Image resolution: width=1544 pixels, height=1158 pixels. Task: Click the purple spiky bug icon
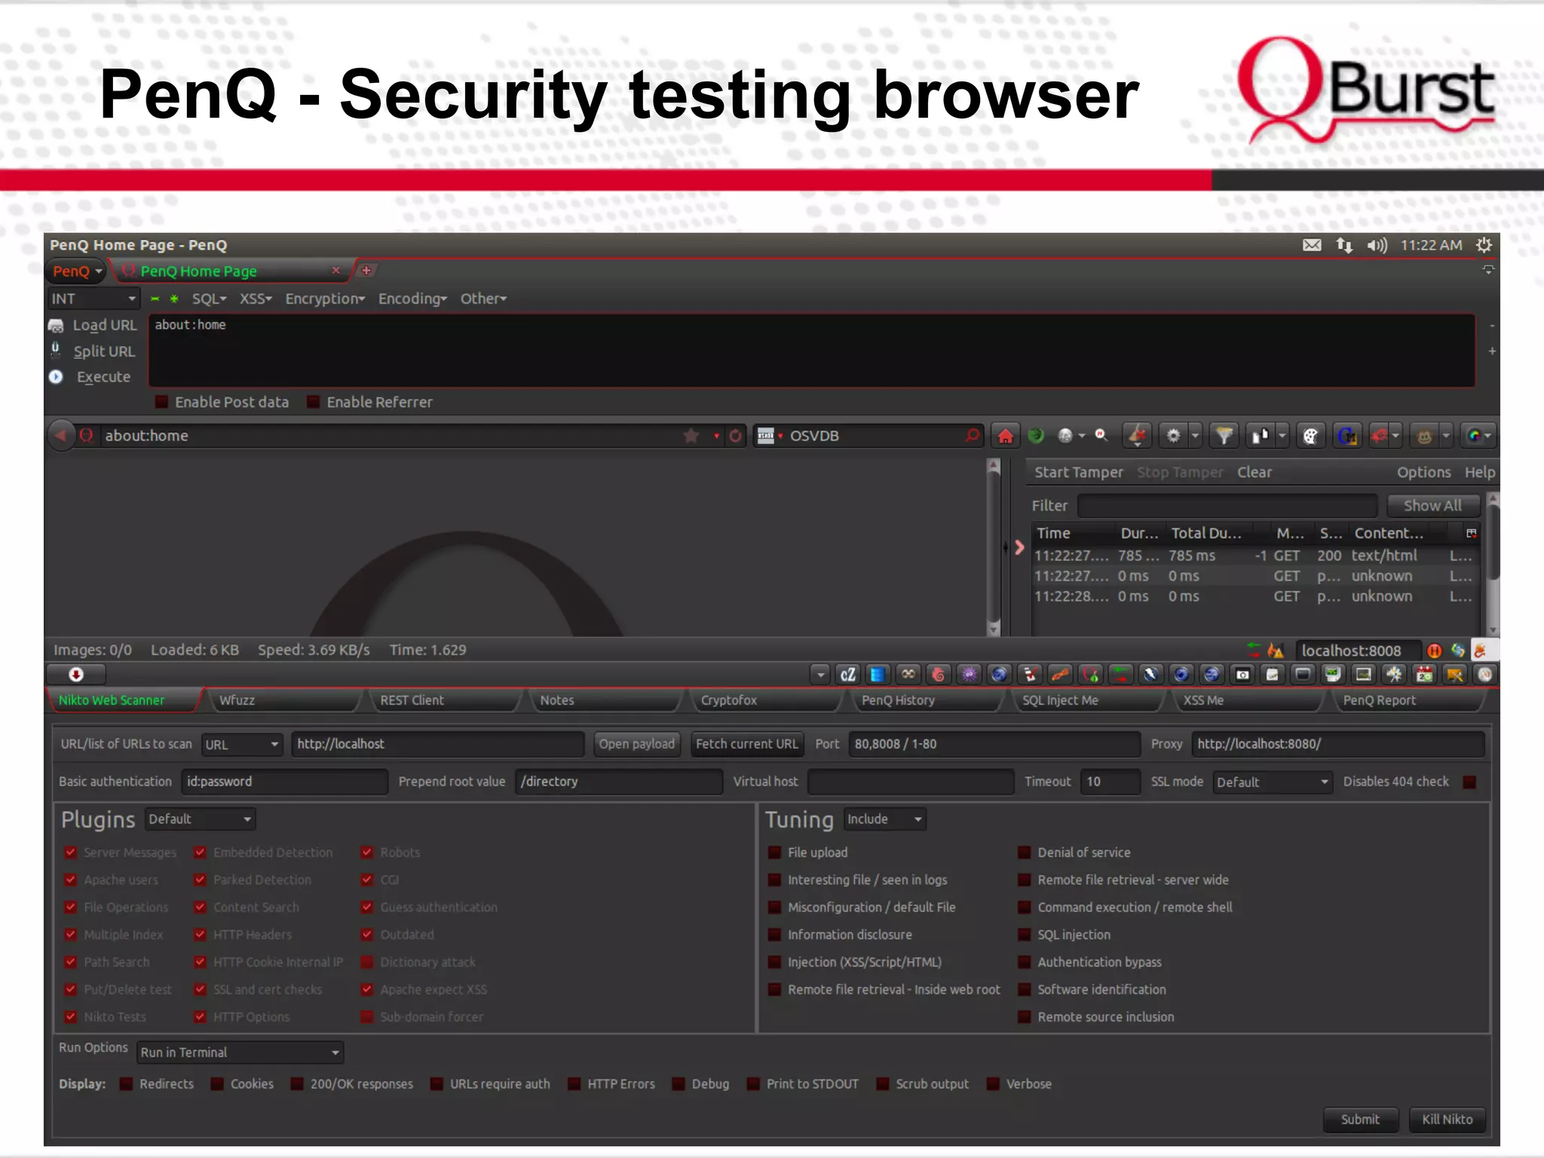(970, 675)
